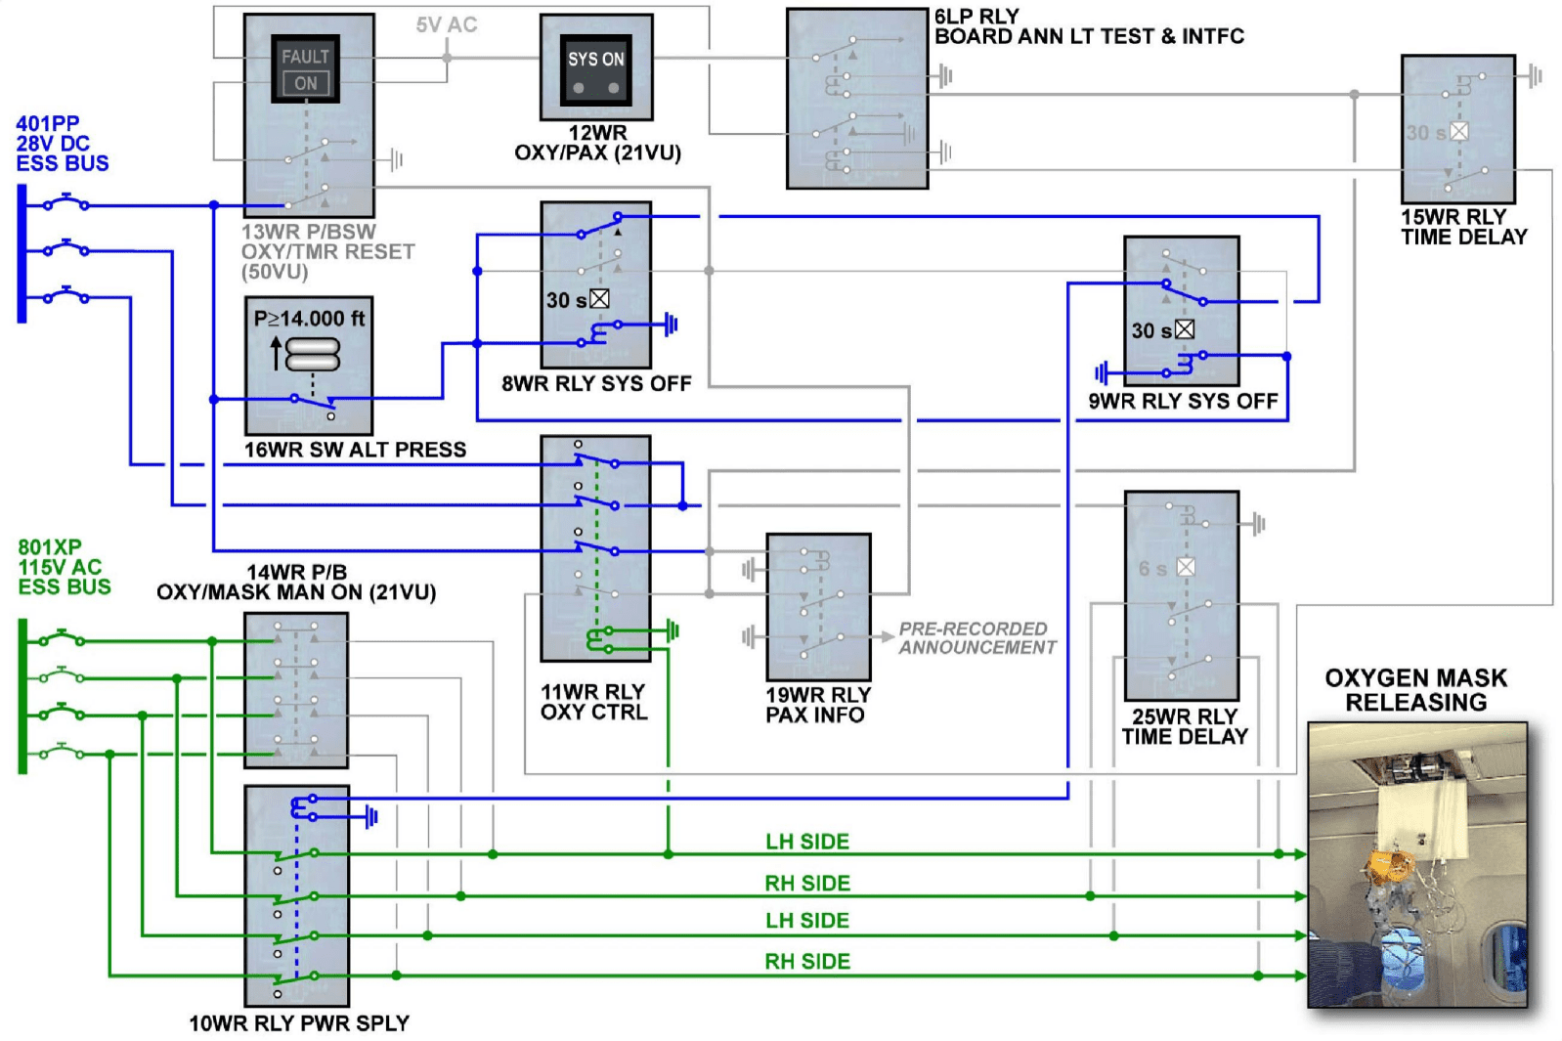1562x1041 pixels.
Task: Click the PRE-RECORDED ANNOUNCEMENT text
Action: tap(976, 638)
